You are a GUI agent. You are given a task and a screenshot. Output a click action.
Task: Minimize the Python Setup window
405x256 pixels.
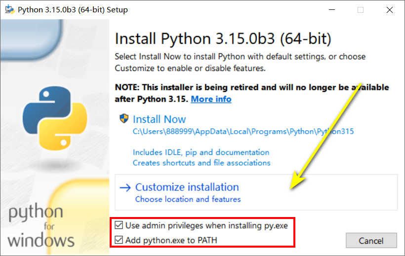332,10
